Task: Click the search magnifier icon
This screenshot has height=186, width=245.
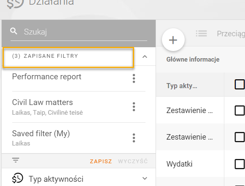Action: coord(13,31)
